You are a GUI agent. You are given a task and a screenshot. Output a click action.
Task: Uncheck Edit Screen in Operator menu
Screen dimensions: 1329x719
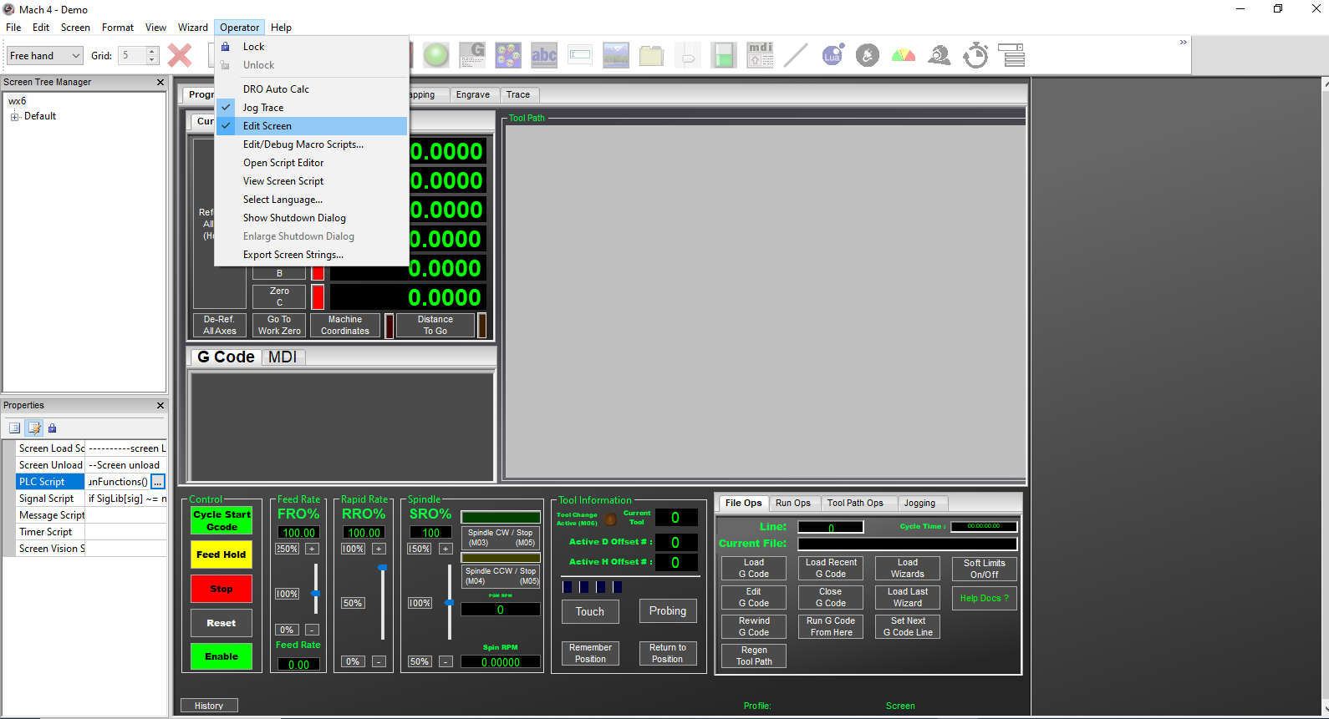(312, 126)
